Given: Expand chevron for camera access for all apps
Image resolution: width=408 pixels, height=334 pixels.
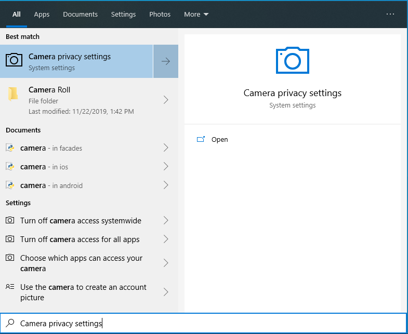Looking at the screenshot, I should coord(166,239).
